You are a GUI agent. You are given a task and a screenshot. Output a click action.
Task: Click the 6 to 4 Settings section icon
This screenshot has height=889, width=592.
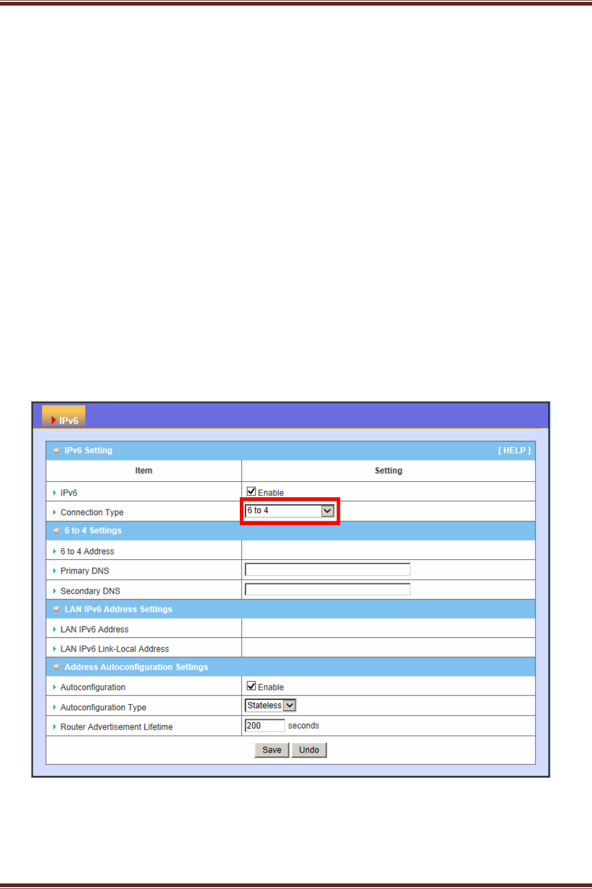point(56,531)
